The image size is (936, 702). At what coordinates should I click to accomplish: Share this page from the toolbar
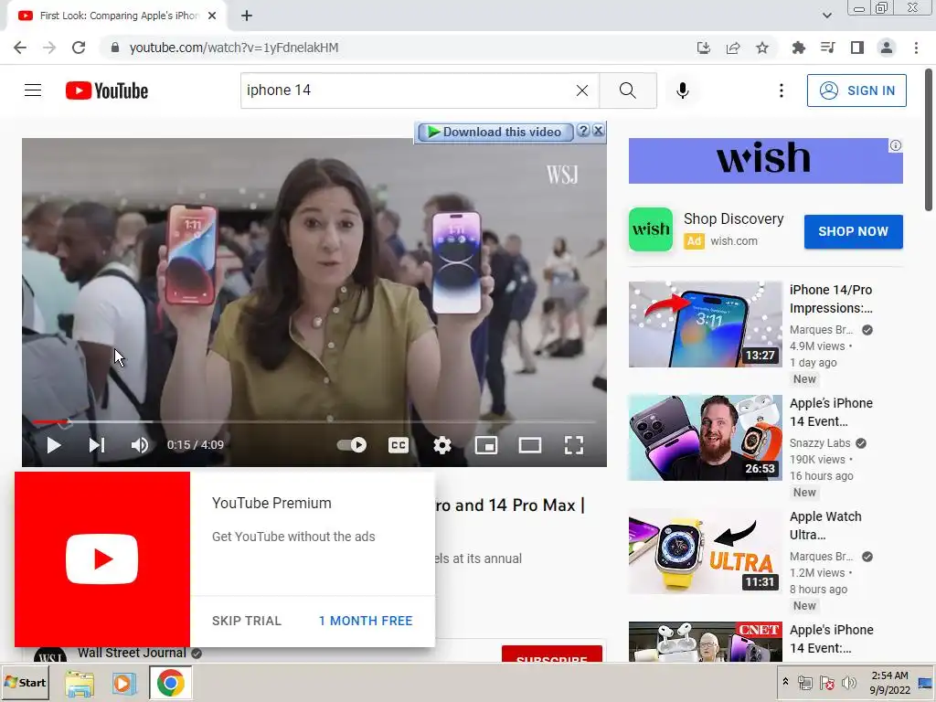click(733, 48)
